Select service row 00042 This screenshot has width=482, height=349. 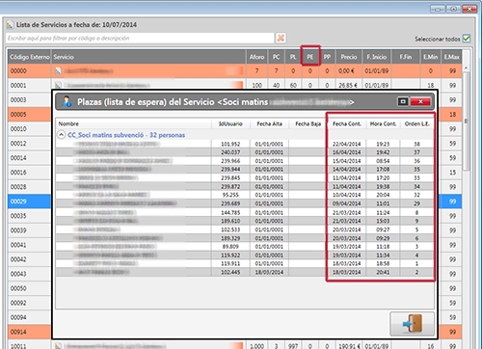coord(29,259)
